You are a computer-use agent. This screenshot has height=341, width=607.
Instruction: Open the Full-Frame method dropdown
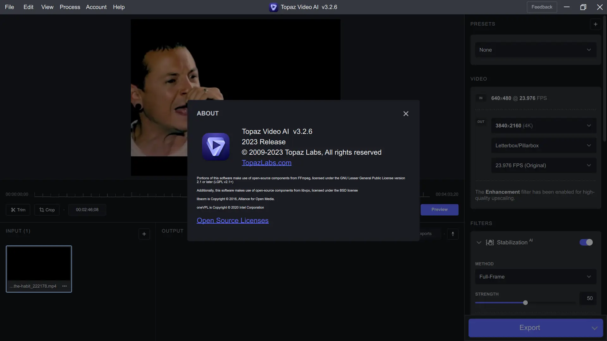[x=536, y=277]
